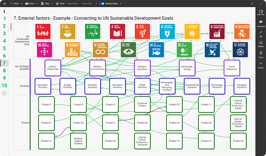Expand the Data dropdown arrow

tap(52, 3)
